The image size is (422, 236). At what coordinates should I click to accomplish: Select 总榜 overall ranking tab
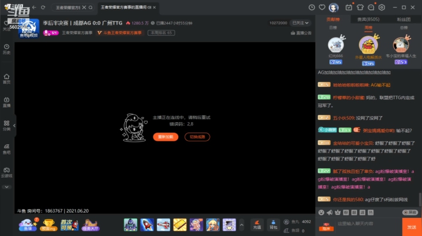click(404, 27)
